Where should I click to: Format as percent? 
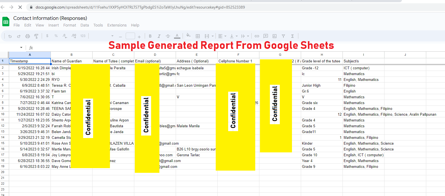point(56,36)
